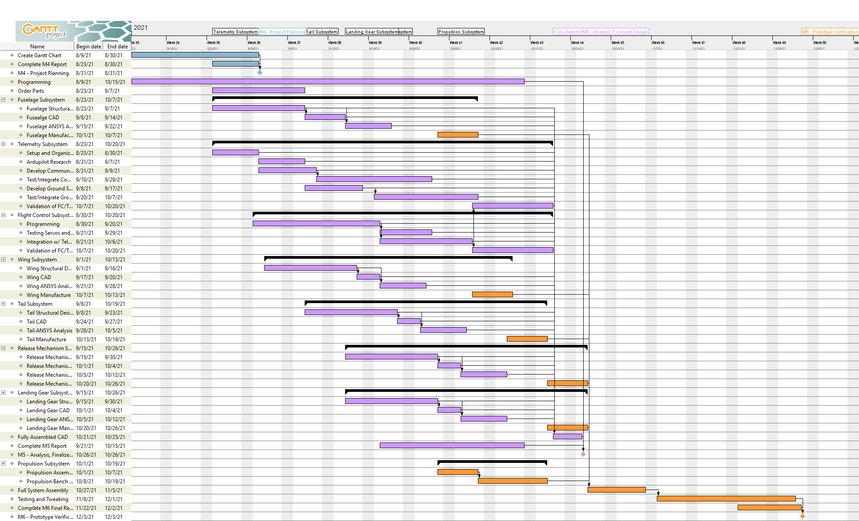Image resolution: width=859 pixels, height=521 pixels.
Task: Click the bullet icon beside Full System Assembly
Action: (x=12, y=490)
